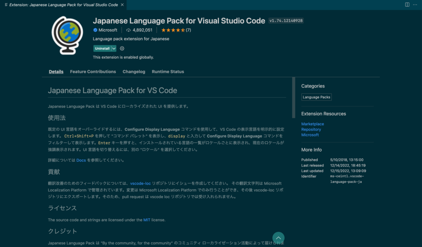Open the vscode-loc repository link
422x247 pixels.
(x=141, y=183)
